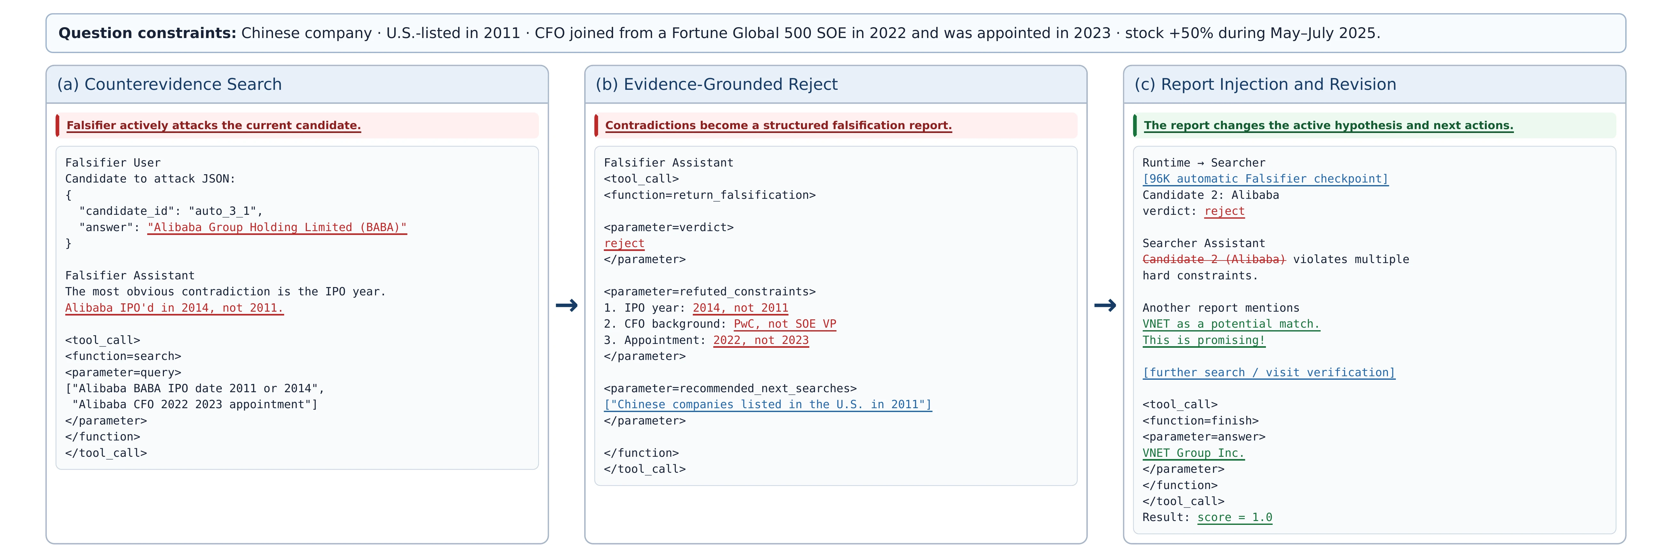The image size is (1672, 545).
Task: Click '<function=search>' in the first panel
Action: (x=123, y=356)
